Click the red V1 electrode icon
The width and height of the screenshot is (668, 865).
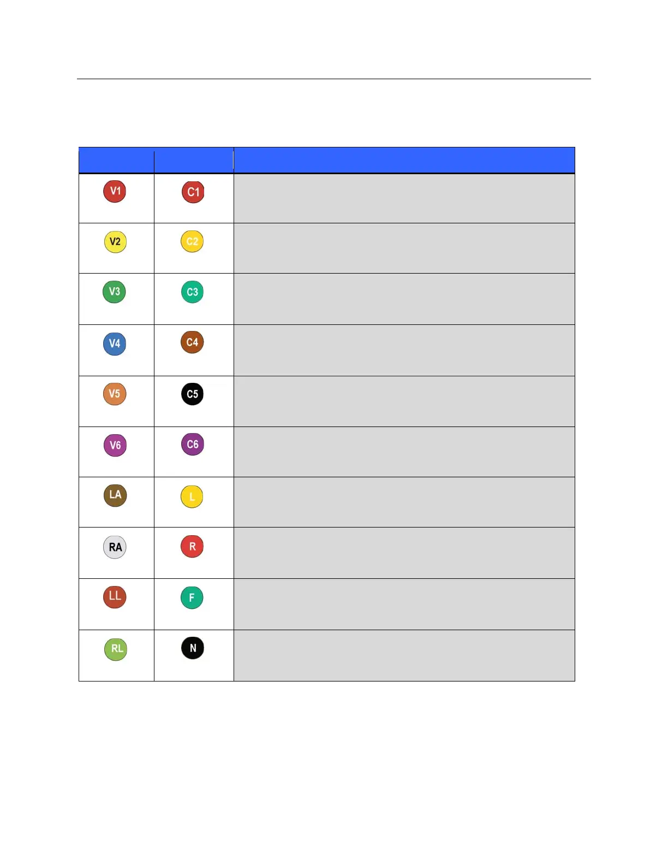[x=115, y=191]
